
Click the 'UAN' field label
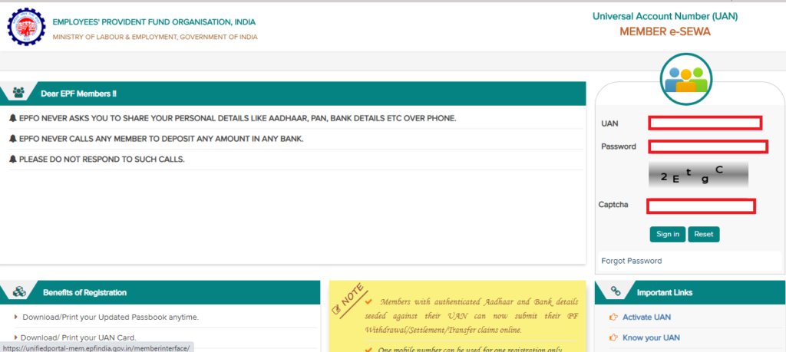(609, 123)
